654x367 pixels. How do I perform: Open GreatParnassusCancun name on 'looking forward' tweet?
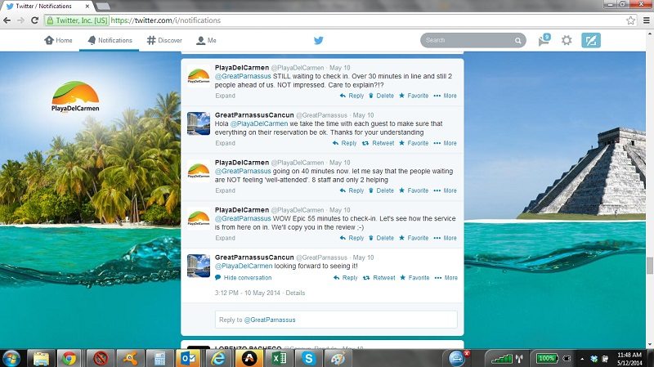pyautogui.click(x=254, y=257)
